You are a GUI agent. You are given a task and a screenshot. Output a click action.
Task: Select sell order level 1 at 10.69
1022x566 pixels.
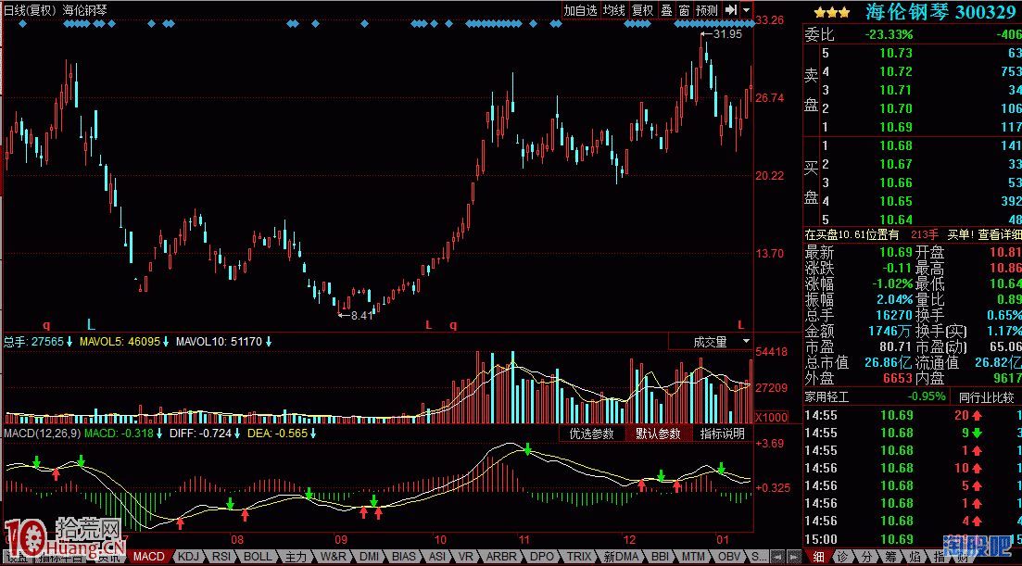913,127
